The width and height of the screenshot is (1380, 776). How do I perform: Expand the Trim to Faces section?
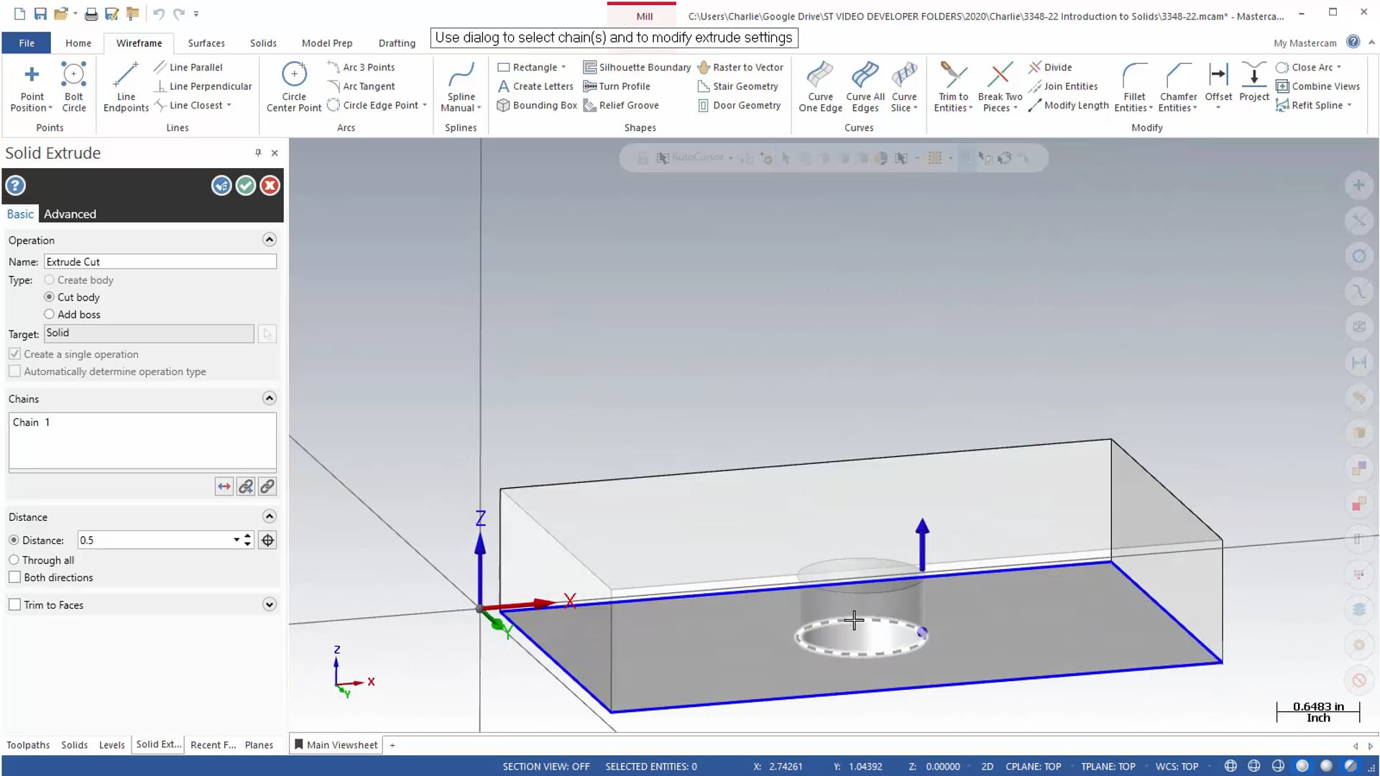(268, 604)
